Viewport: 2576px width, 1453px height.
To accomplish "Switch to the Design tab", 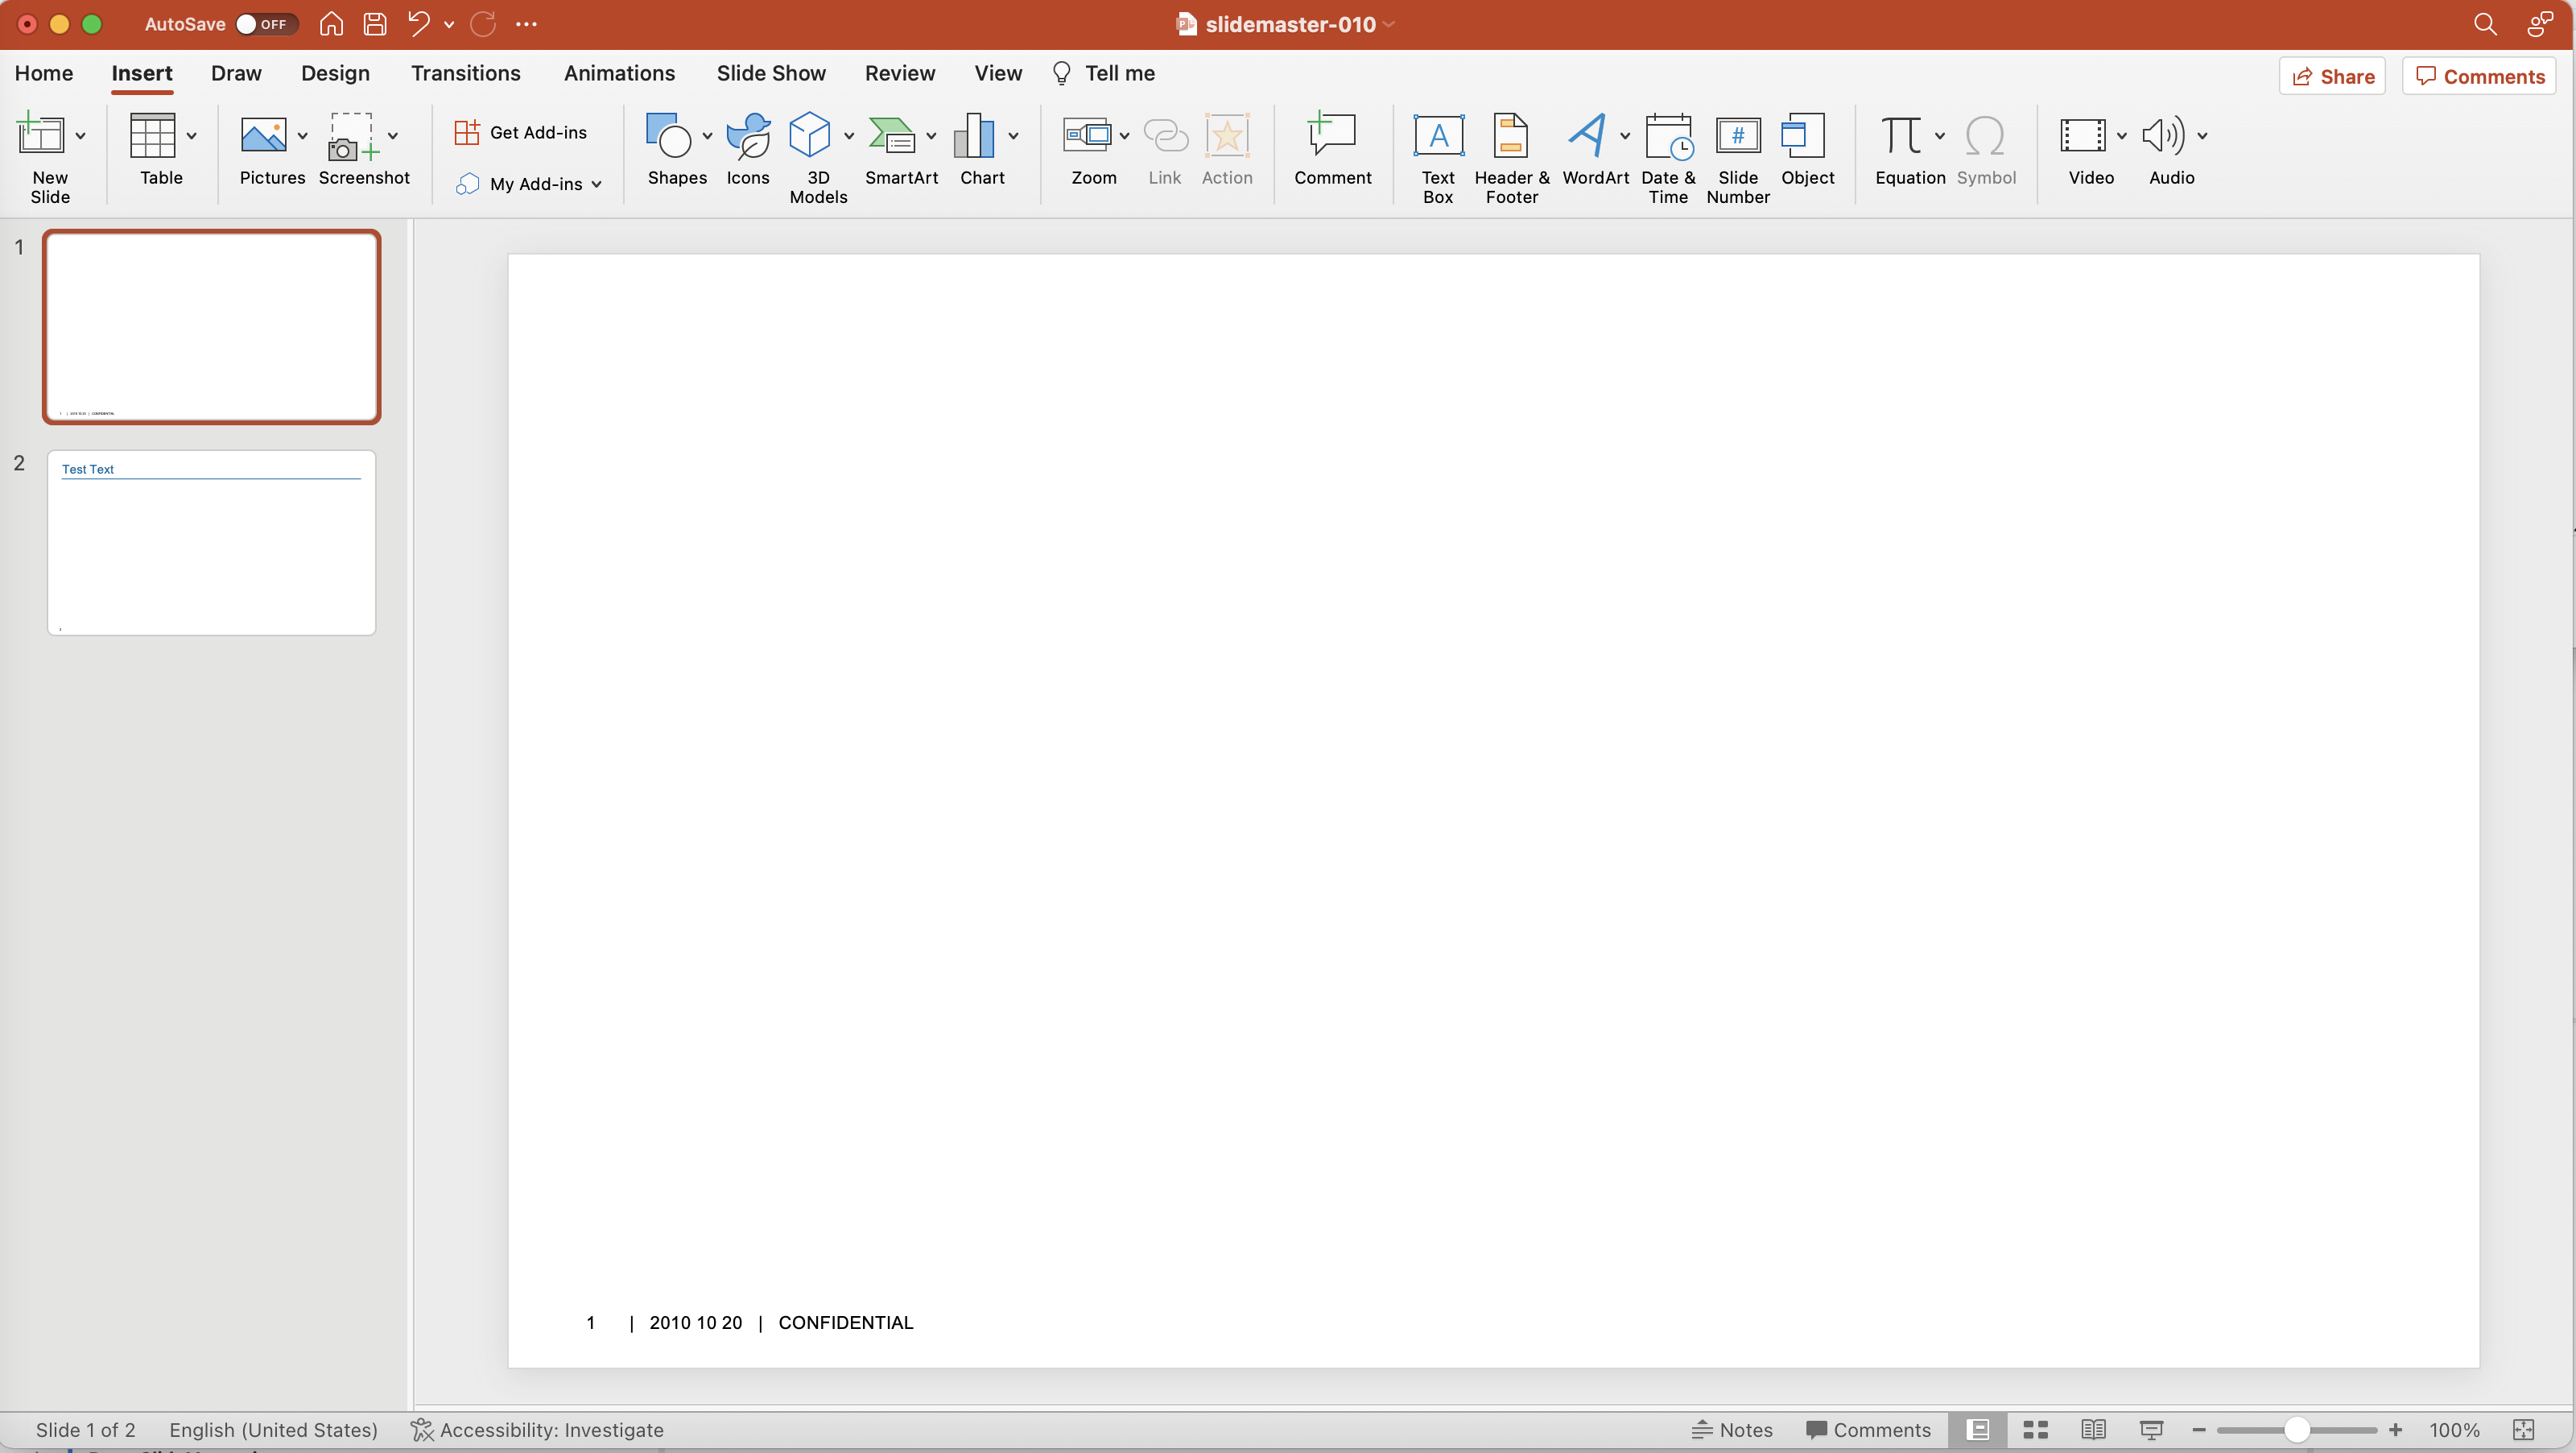I will coord(335,74).
